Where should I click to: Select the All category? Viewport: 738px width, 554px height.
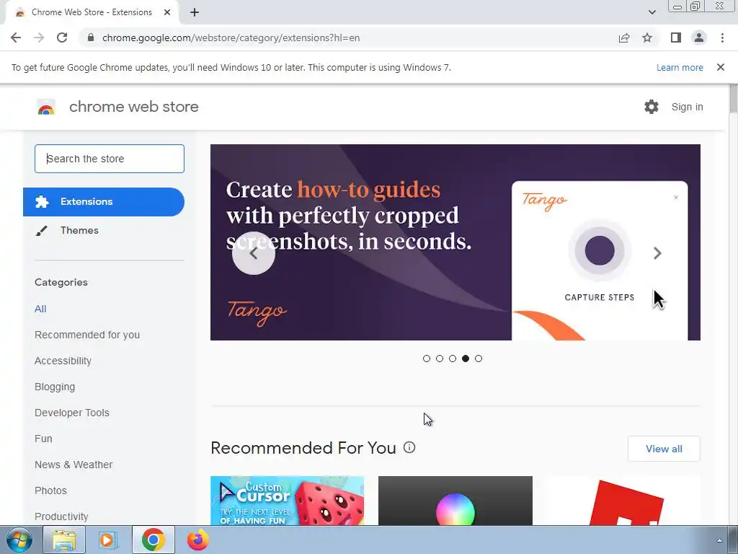coord(40,309)
